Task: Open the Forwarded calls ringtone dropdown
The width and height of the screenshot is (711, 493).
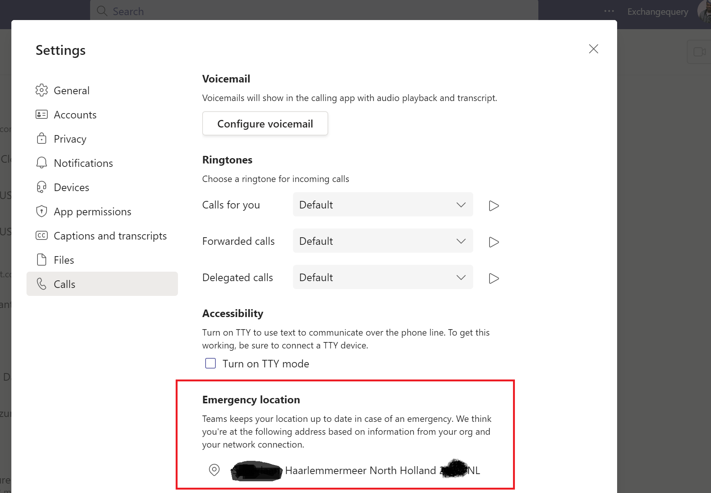Action: pyautogui.click(x=383, y=241)
